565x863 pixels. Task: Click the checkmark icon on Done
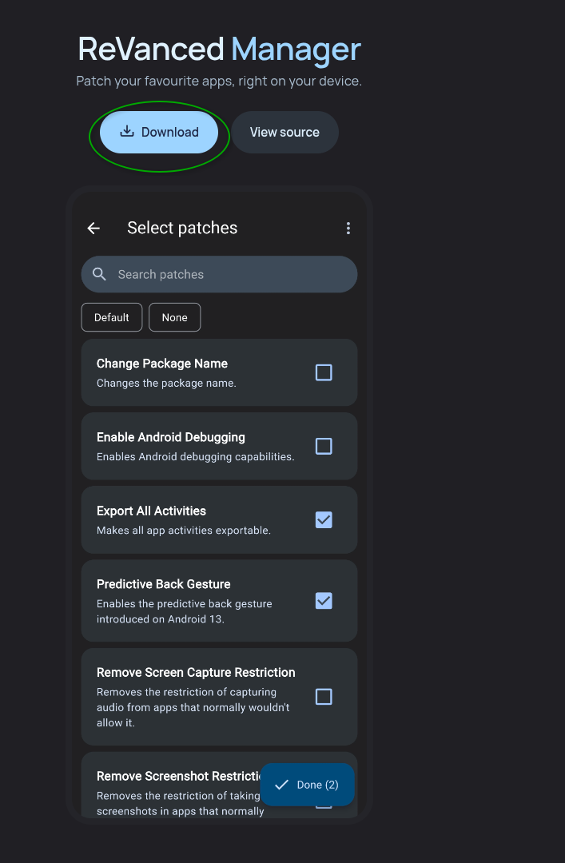(281, 785)
